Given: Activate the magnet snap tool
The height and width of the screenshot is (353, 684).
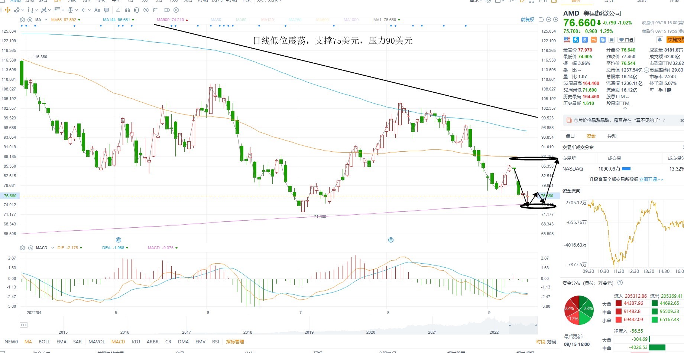Looking at the screenshot, I should [x=127, y=10].
